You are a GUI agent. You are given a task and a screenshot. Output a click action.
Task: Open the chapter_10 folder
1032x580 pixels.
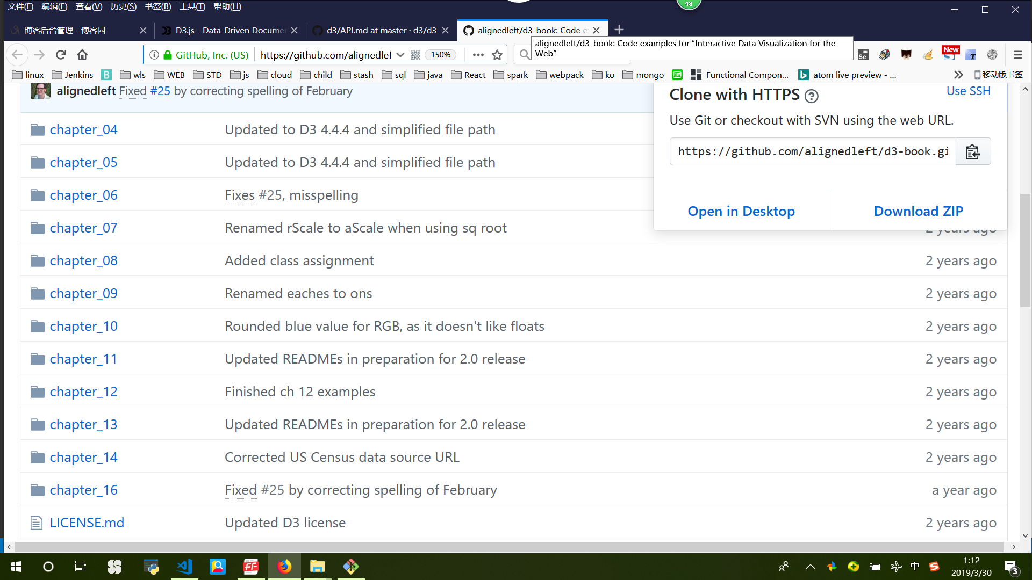(x=83, y=326)
